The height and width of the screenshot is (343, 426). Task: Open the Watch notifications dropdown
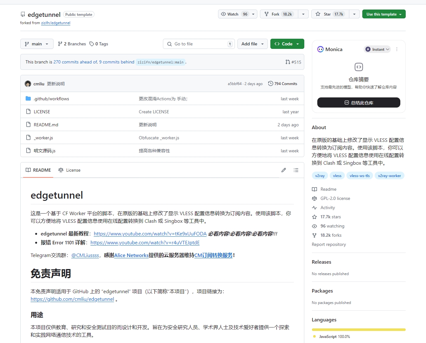253,14
